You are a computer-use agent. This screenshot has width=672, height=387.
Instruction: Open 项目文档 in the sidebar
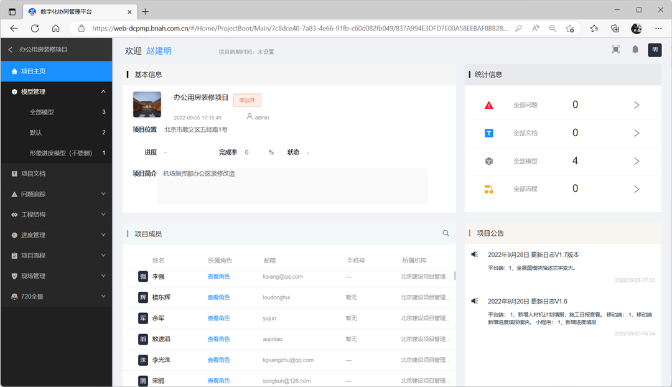pos(33,174)
